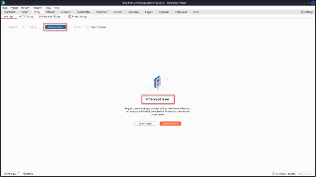The image size is (316, 177).
Task: Open the Sequencer tab
Action: [x=102, y=12]
